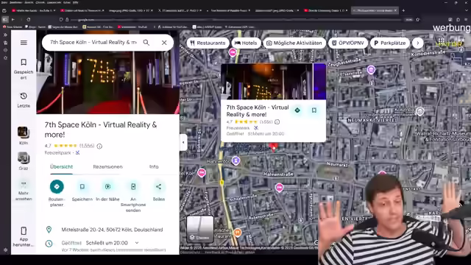Click the search magnifier icon

146,43
